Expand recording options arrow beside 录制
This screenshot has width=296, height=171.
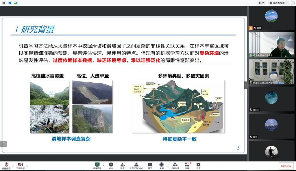168,166
